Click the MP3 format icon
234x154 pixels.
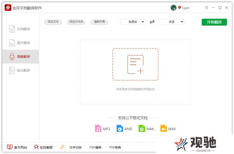(x=98, y=129)
